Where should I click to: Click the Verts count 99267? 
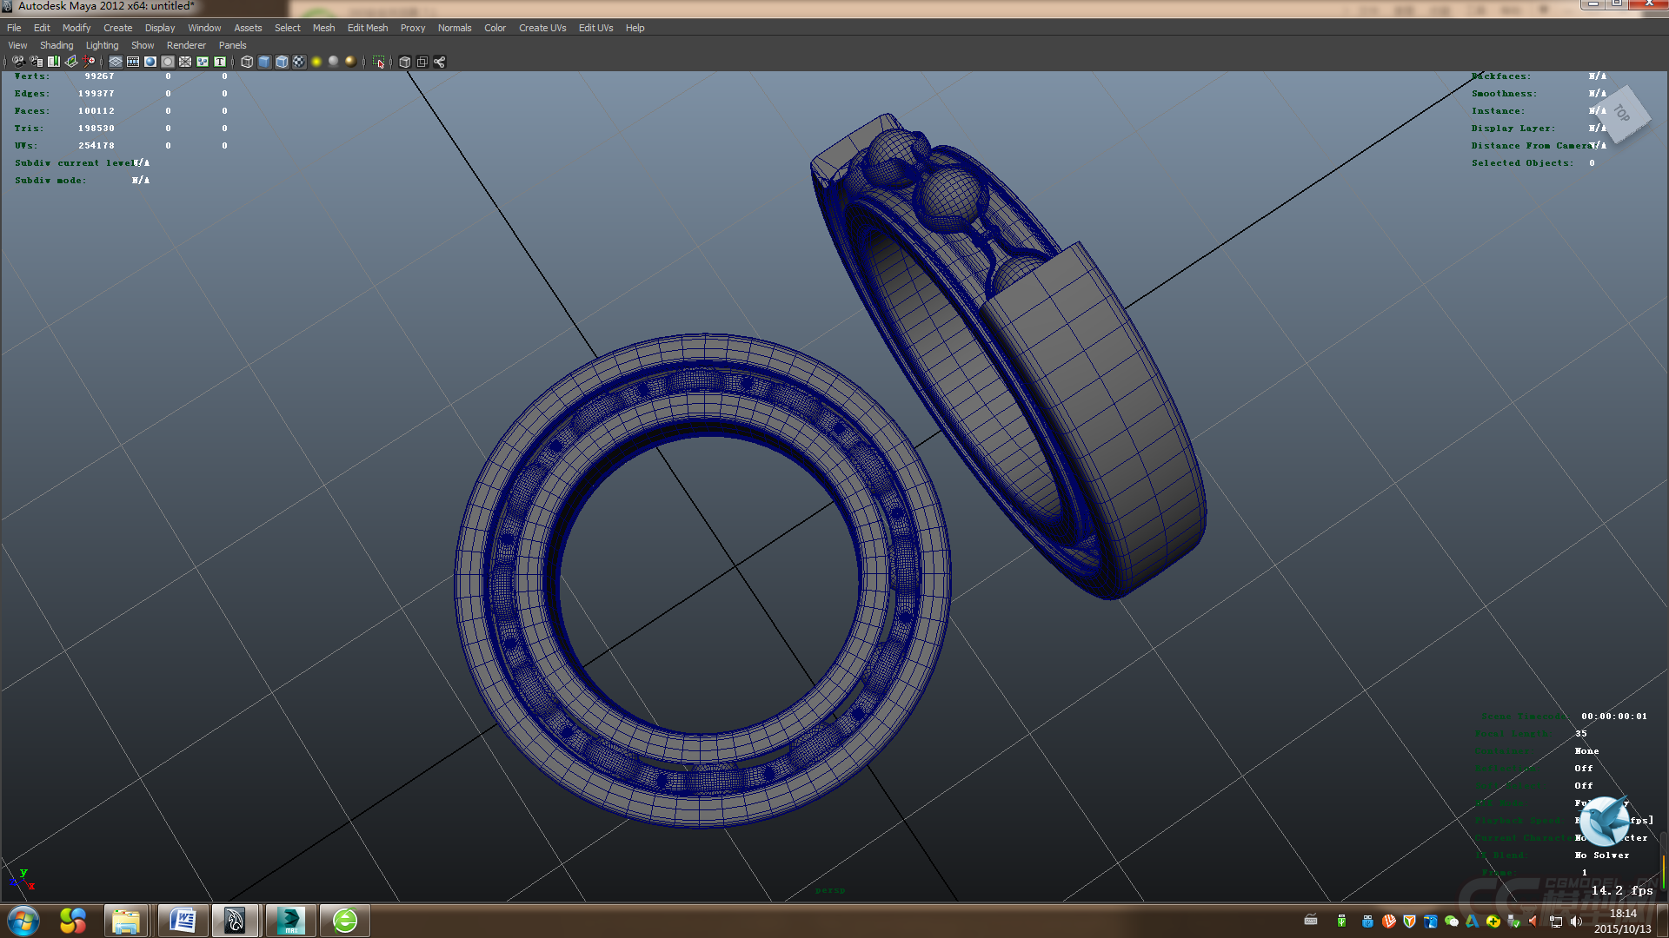(99, 76)
